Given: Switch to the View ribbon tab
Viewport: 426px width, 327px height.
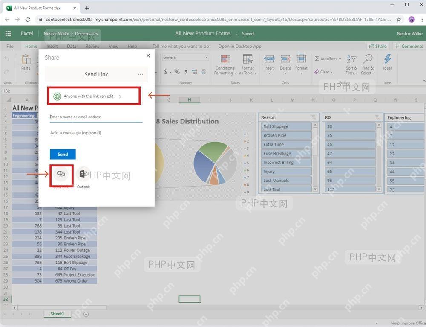Looking at the screenshot, I should click(x=113, y=46).
